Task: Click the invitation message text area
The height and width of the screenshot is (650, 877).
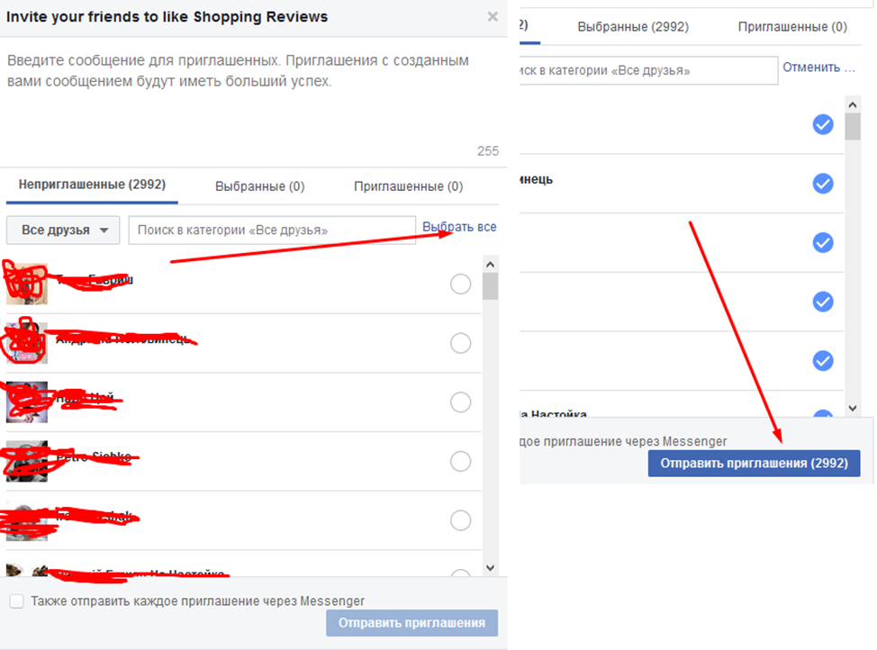Action: click(x=252, y=99)
